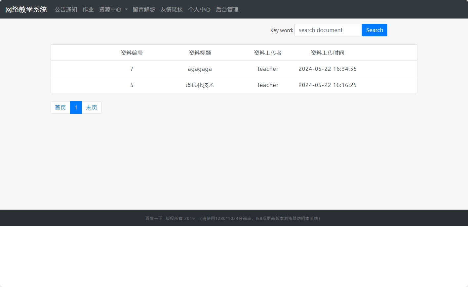Click the 资料标题 column header
The image size is (468, 287).
(200, 53)
